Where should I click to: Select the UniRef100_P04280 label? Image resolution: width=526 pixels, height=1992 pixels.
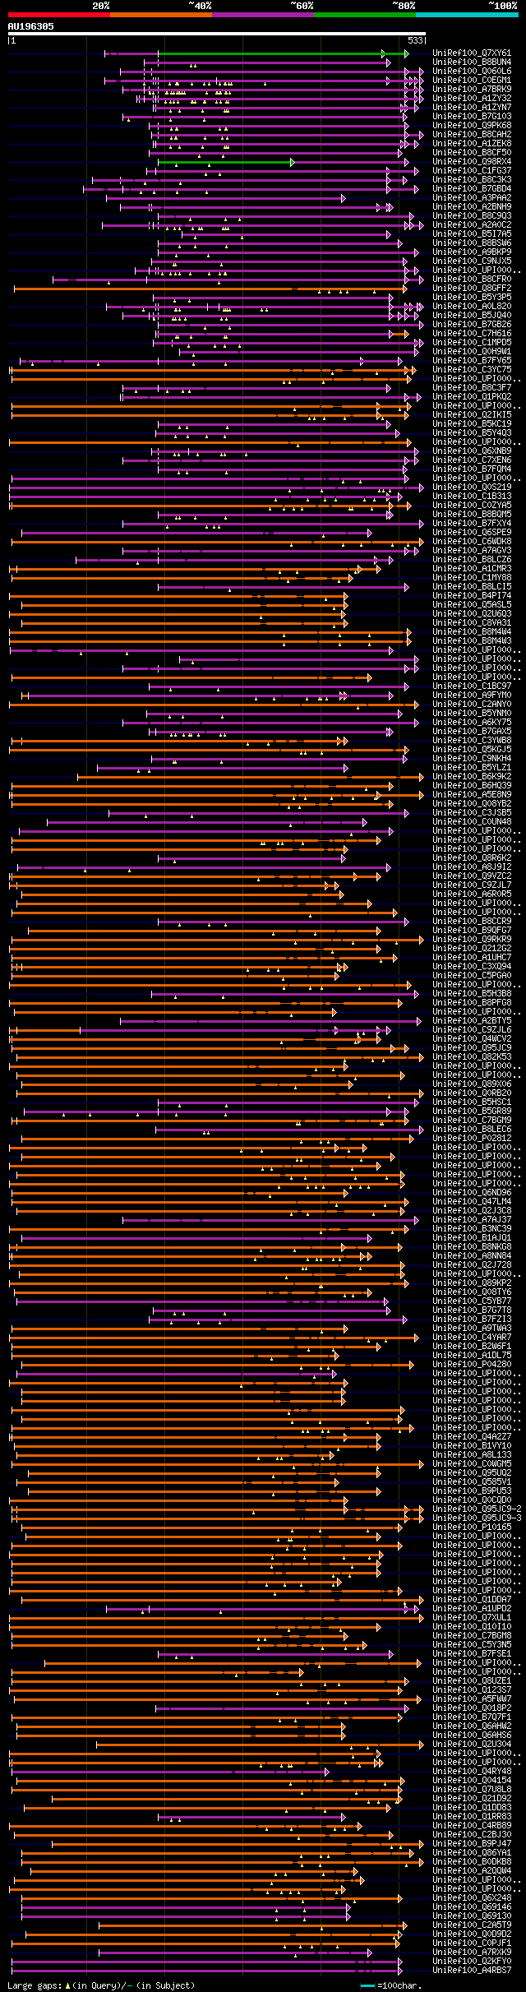(472, 1365)
